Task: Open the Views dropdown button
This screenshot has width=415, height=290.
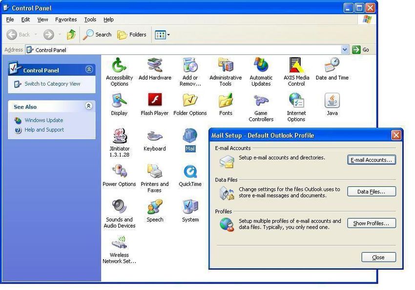Action: (162, 34)
